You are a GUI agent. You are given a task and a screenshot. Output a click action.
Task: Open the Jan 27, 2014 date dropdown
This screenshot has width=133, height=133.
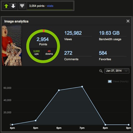pyautogui.click(x=117, y=71)
